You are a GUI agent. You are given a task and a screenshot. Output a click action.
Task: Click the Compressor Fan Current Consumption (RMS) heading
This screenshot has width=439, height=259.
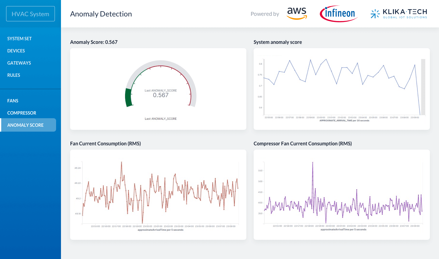coord(303,144)
